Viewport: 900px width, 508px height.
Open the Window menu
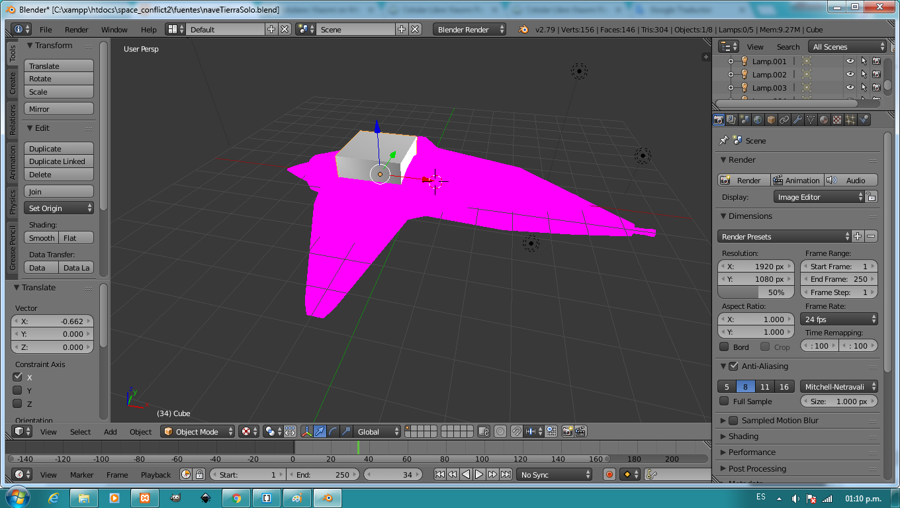click(114, 30)
